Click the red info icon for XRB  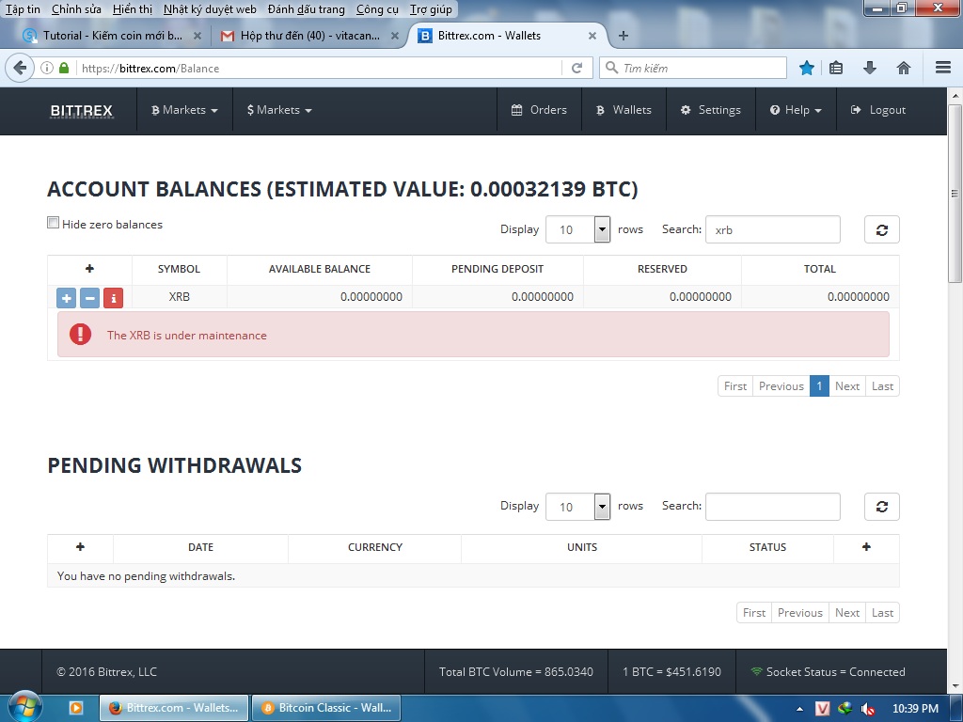point(113,298)
